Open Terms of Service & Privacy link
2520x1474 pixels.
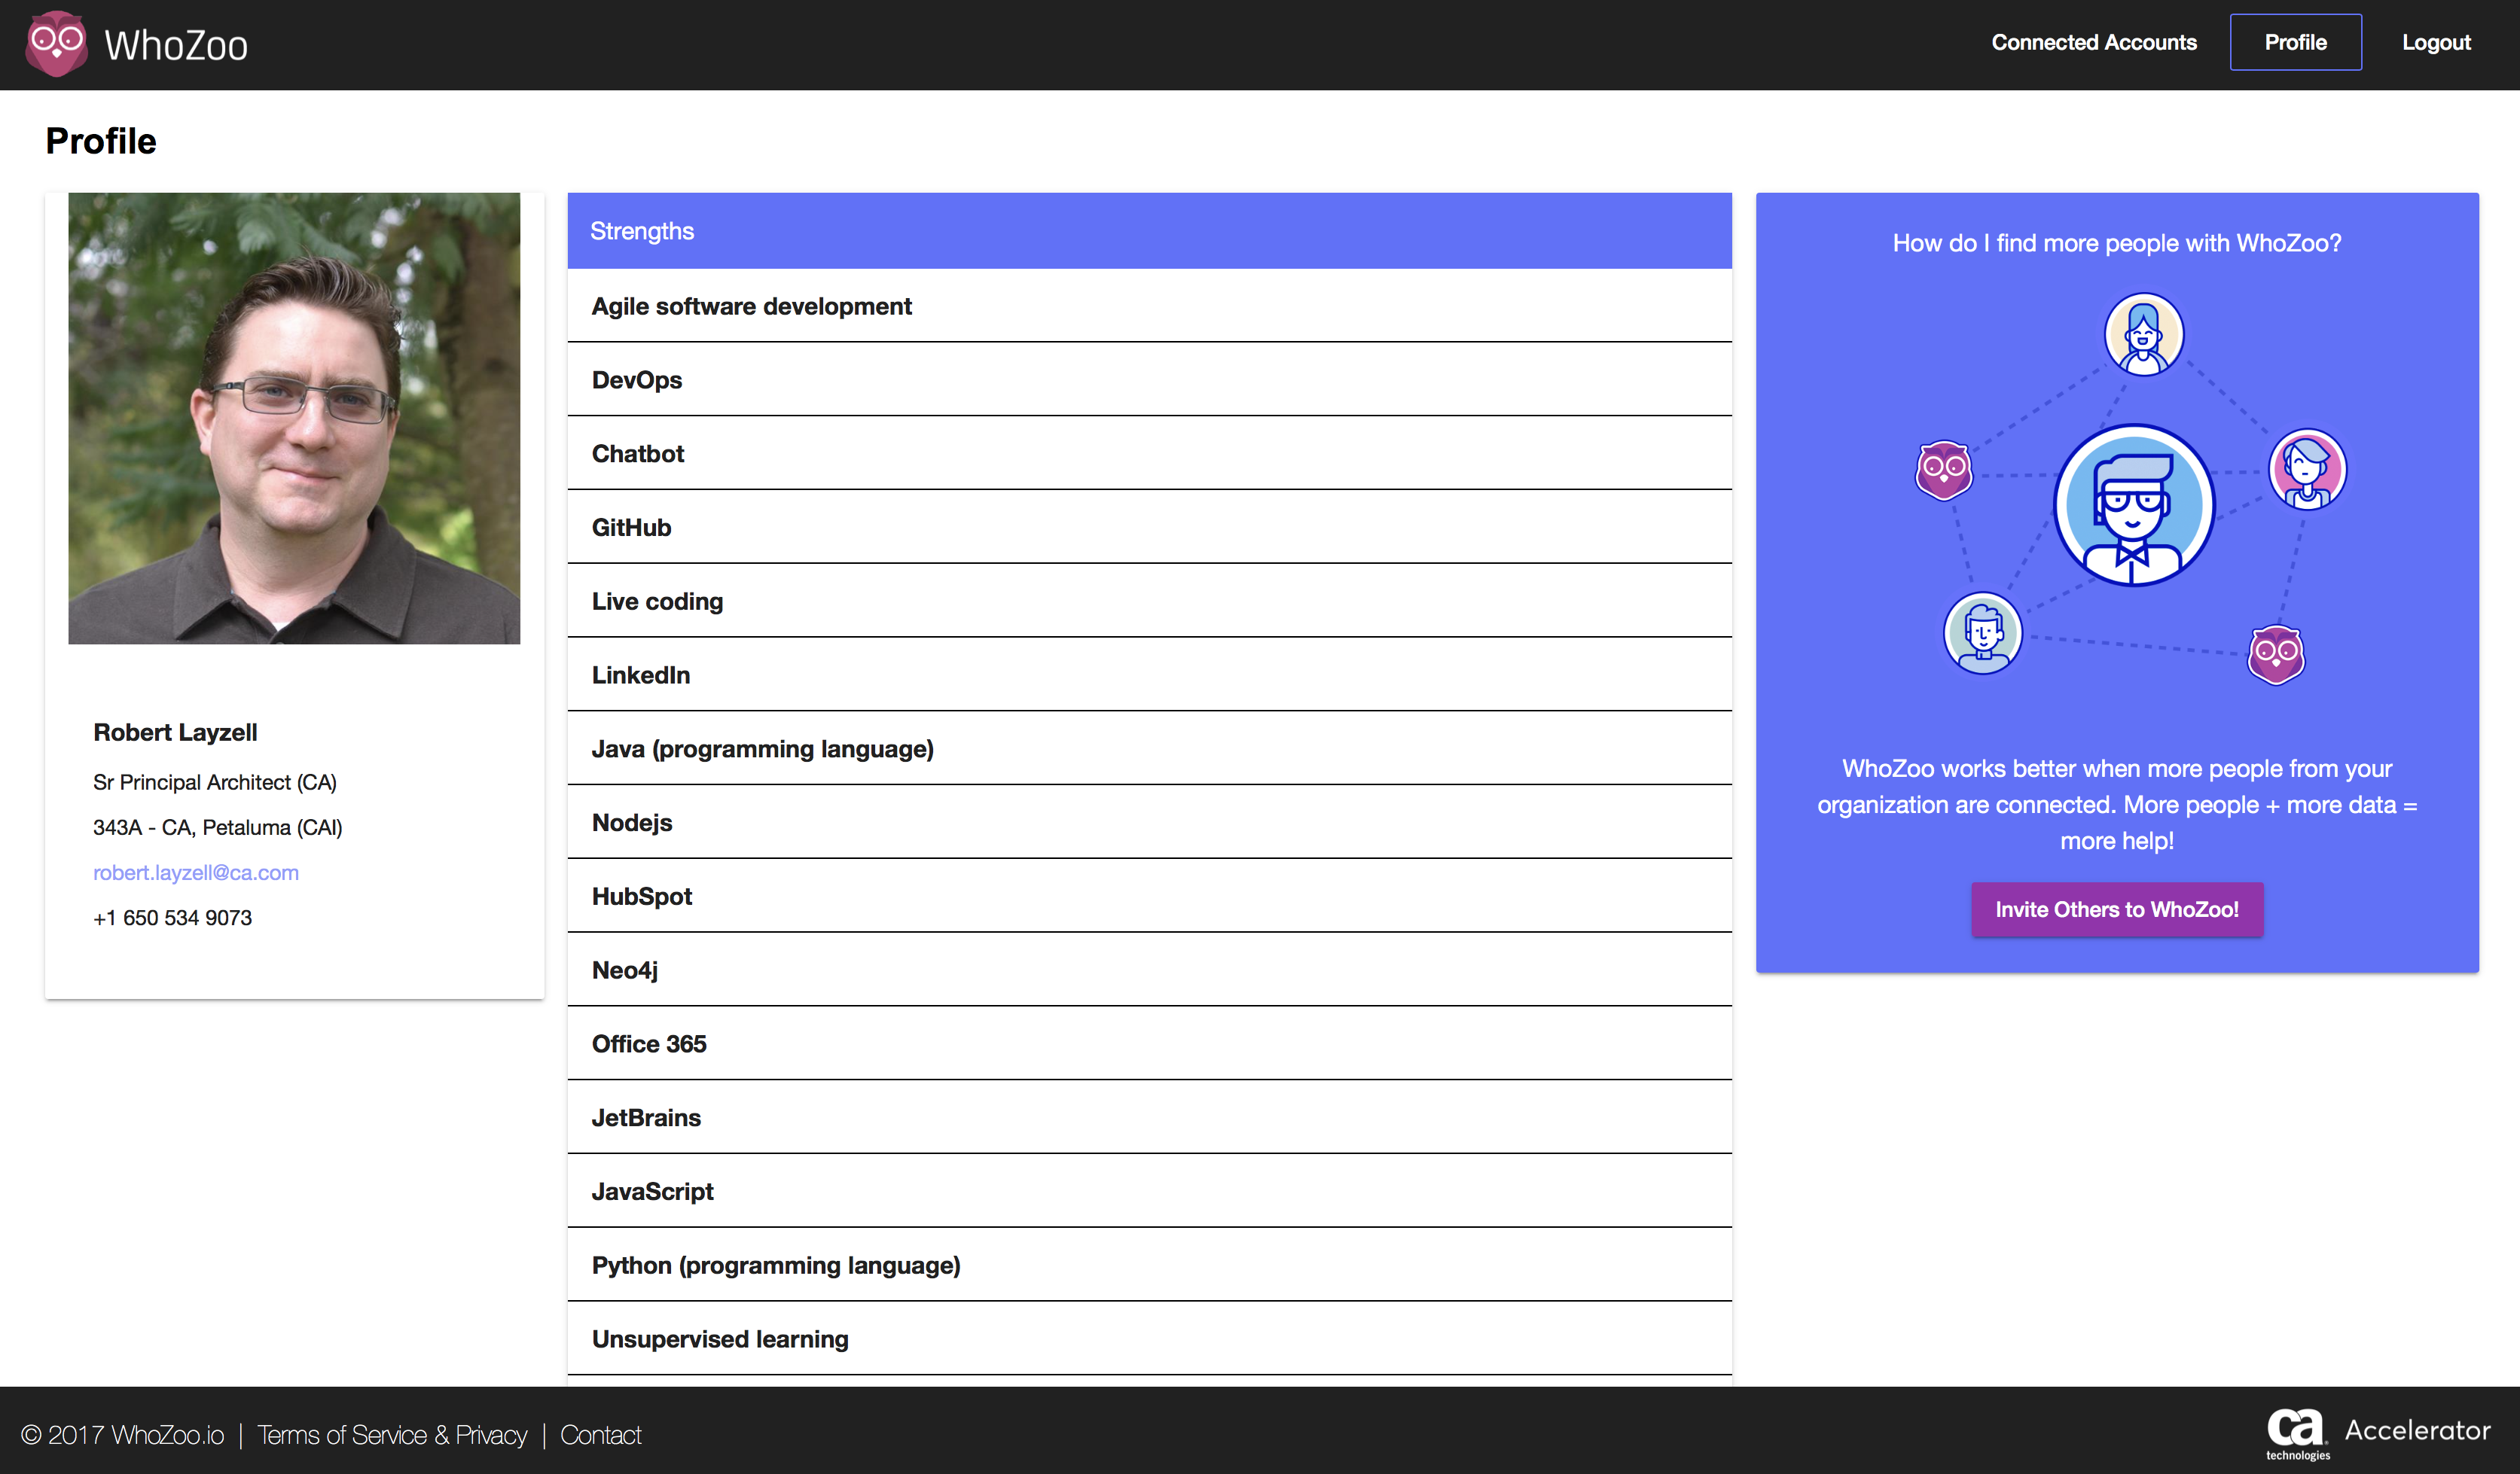[392, 1435]
